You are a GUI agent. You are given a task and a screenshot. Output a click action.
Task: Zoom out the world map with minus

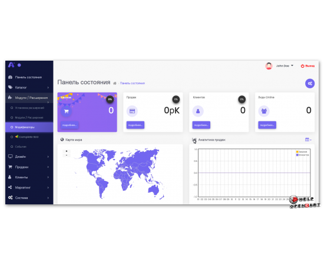(x=67, y=155)
